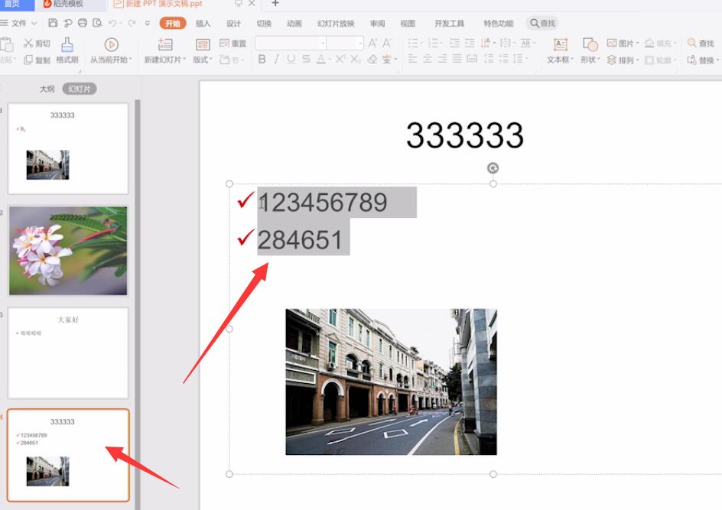Screen dimensions: 722x510
Task: Click the street photo on the slide
Action: click(x=391, y=382)
